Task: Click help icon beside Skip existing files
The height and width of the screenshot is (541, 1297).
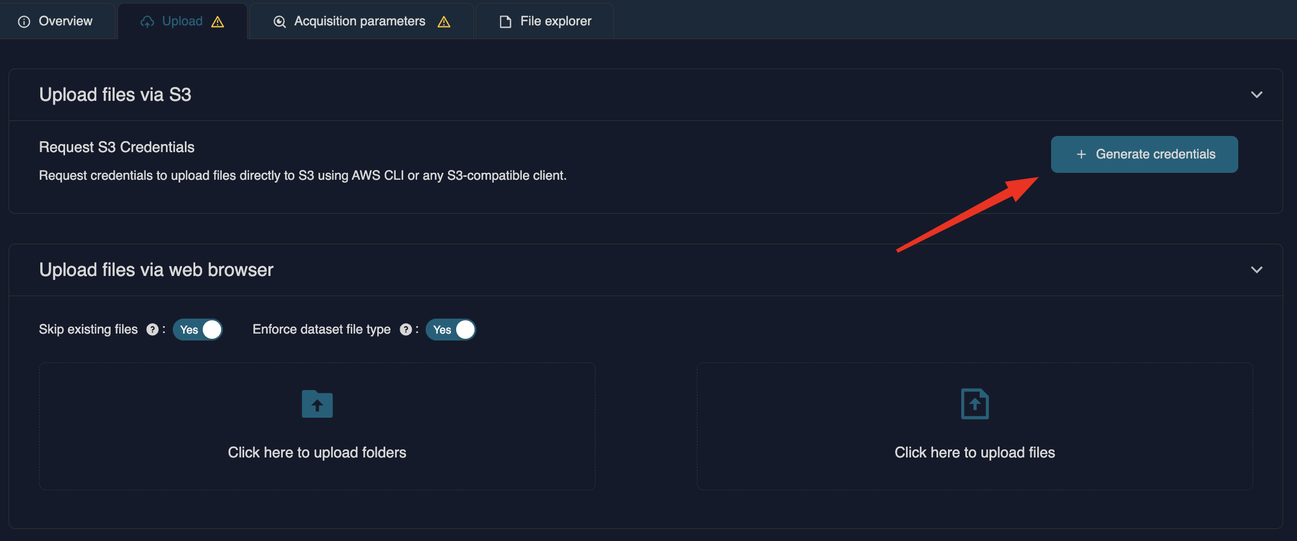Action: (152, 330)
